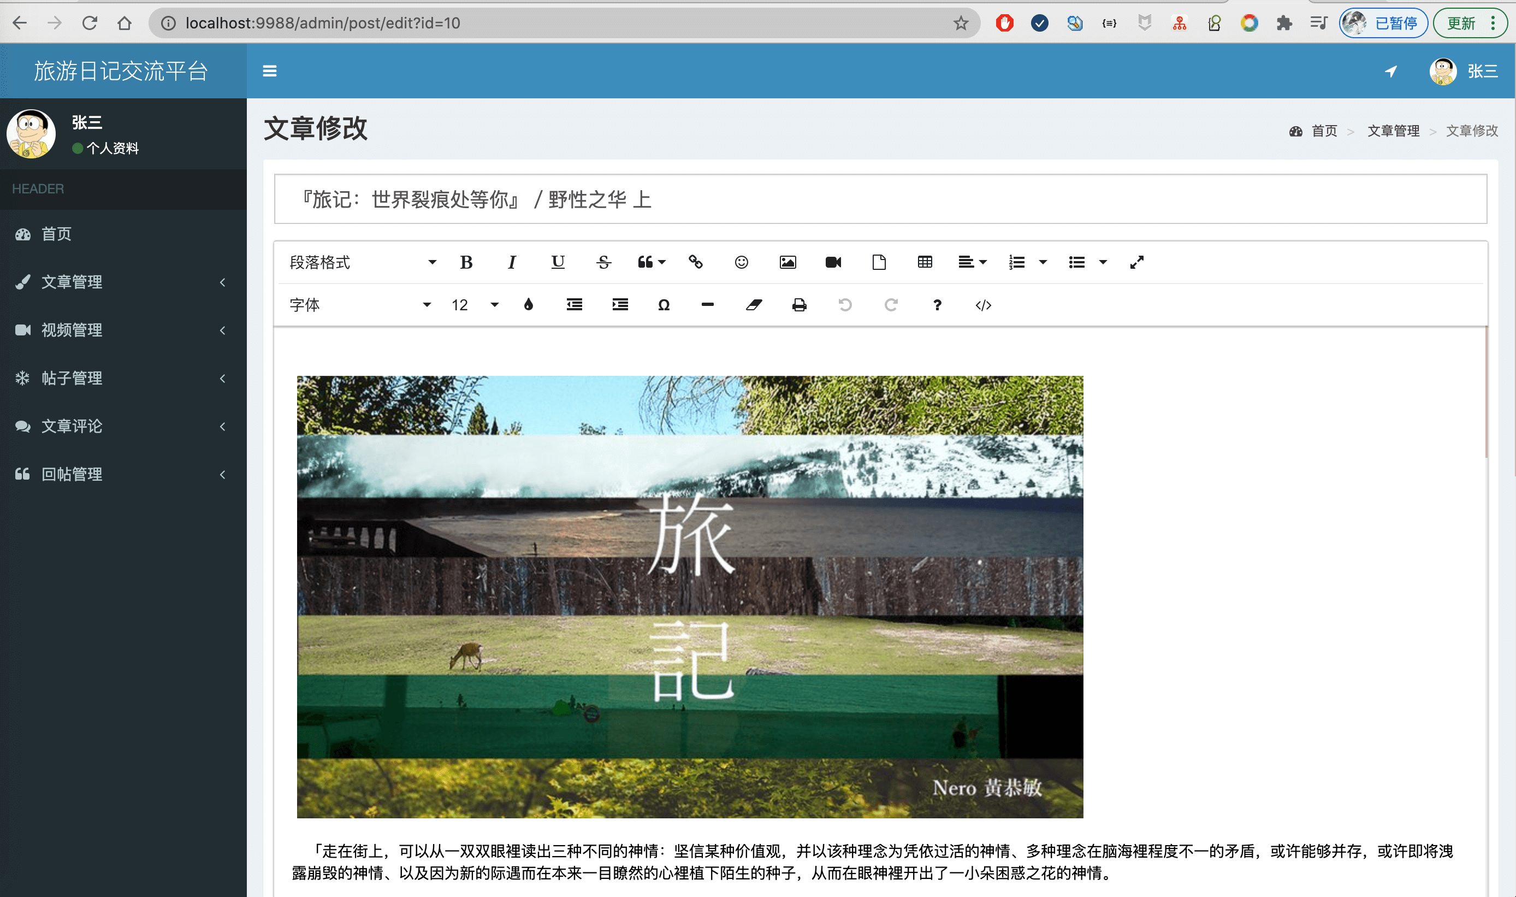Decrease indent with the outdent icon

click(575, 305)
